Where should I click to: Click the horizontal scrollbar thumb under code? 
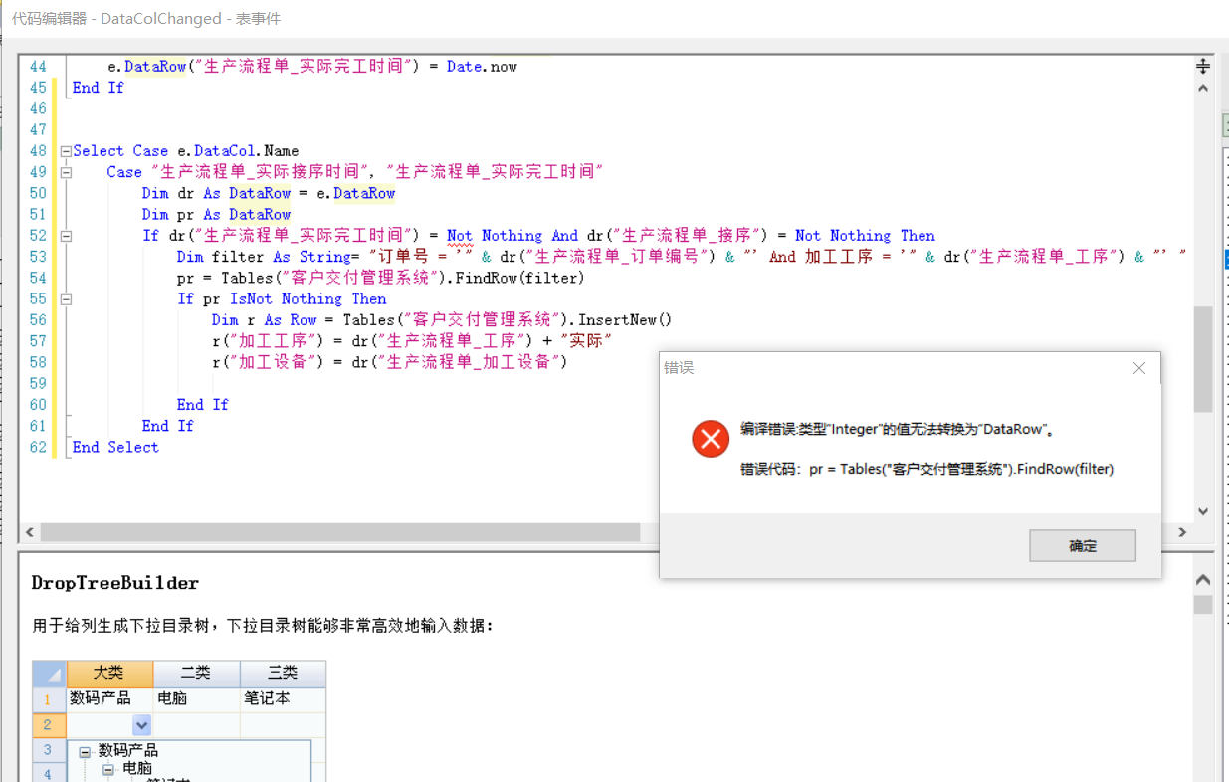tap(338, 533)
